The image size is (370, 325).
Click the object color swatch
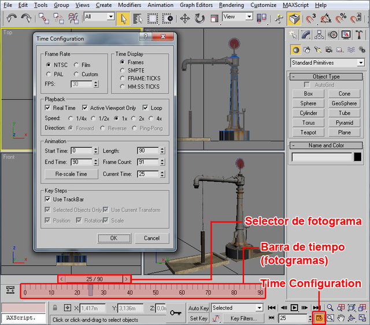click(358, 157)
